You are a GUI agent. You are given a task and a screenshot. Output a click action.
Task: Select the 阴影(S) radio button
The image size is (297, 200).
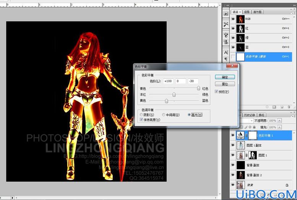pos(141,115)
